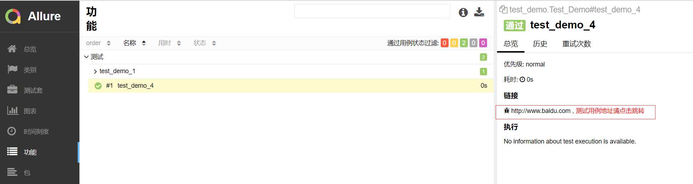Toggle the purple unknown status filter
Screen dimensions: 693x184
pyautogui.click(x=483, y=43)
